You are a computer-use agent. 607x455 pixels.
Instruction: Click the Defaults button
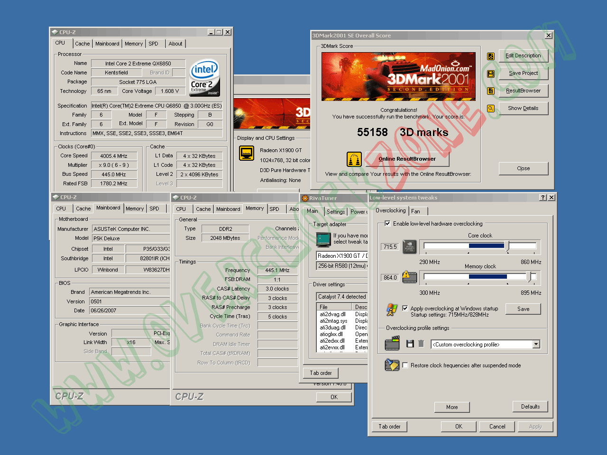click(x=530, y=407)
